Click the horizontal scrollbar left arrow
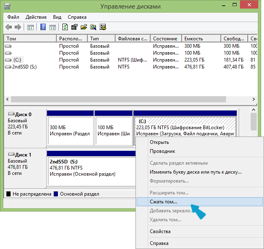 [7, 99]
